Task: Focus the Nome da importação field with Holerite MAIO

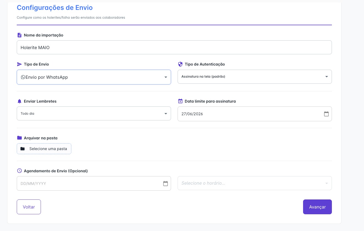Action: pyautogui.click(x=174, y=47)
